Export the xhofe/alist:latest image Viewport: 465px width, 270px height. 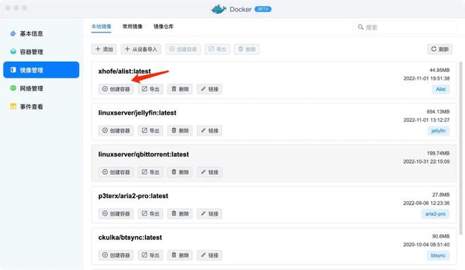tap(150, 89)
